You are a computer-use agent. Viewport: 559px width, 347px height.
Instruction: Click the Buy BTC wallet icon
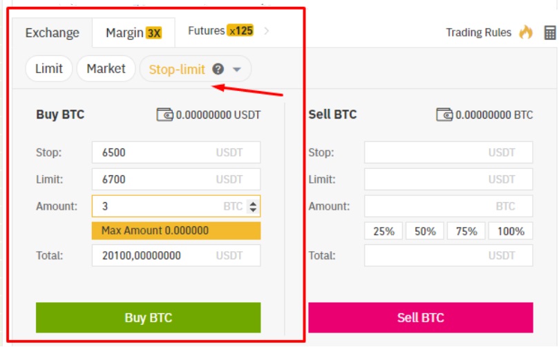(x=164, y=115)
